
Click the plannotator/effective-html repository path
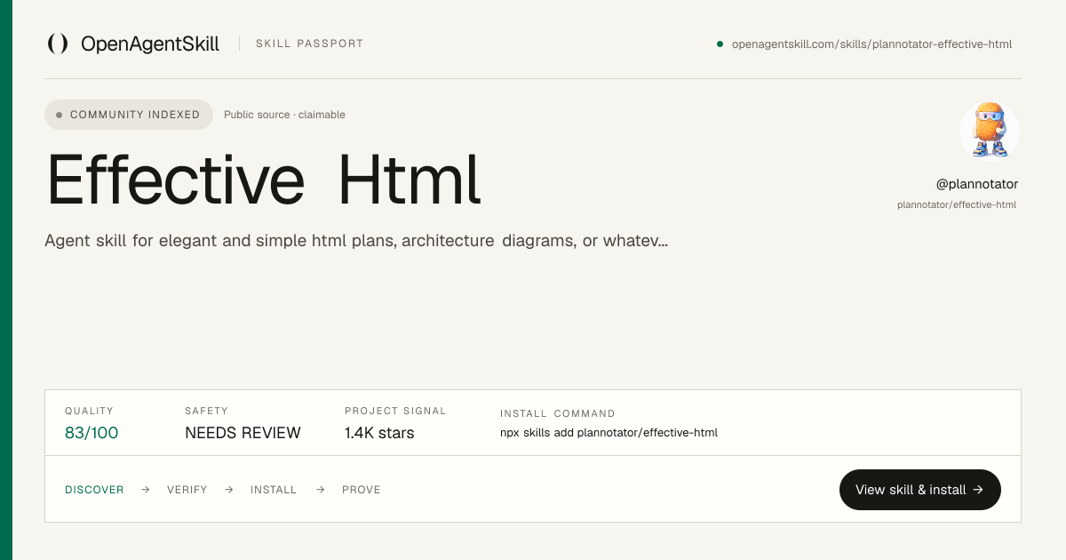[957, 204]
